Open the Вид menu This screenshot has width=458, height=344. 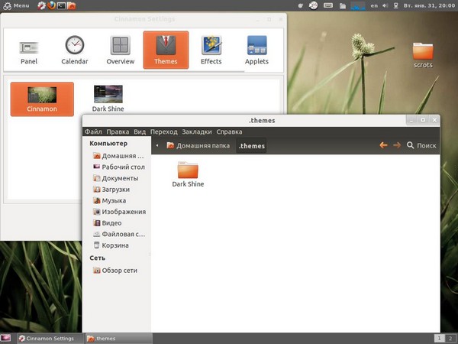click(x=140, y=131)
